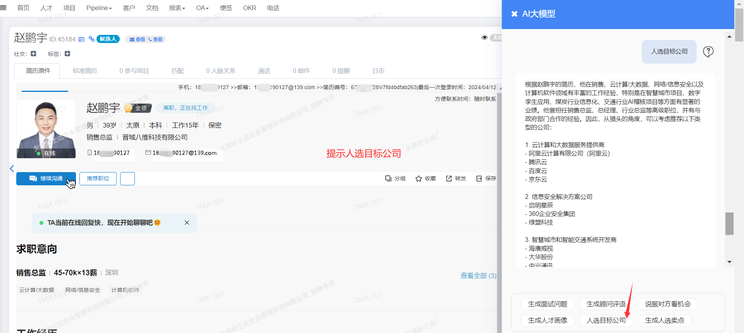The width and height of the screenshot is (744, 333).
Task: Open the help question mark icon
Action: pos(708,52)
